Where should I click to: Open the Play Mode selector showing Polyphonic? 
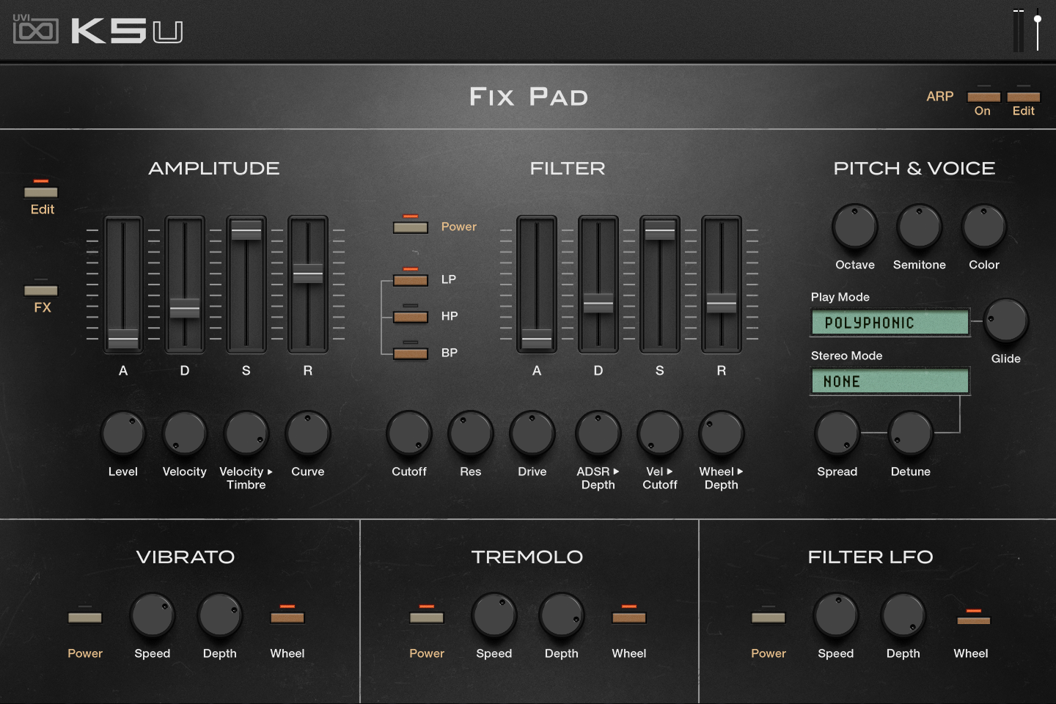pyautogui.click(x=890, y=322)
